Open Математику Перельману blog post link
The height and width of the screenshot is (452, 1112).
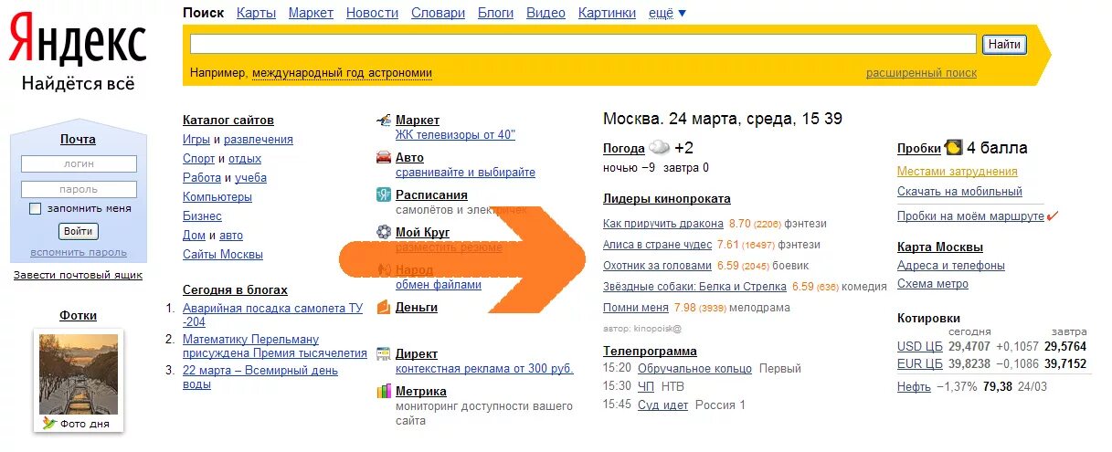[273, 346]
